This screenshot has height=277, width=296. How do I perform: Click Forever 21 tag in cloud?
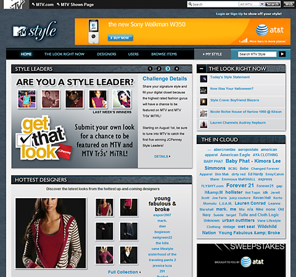[x=240, y=185]
